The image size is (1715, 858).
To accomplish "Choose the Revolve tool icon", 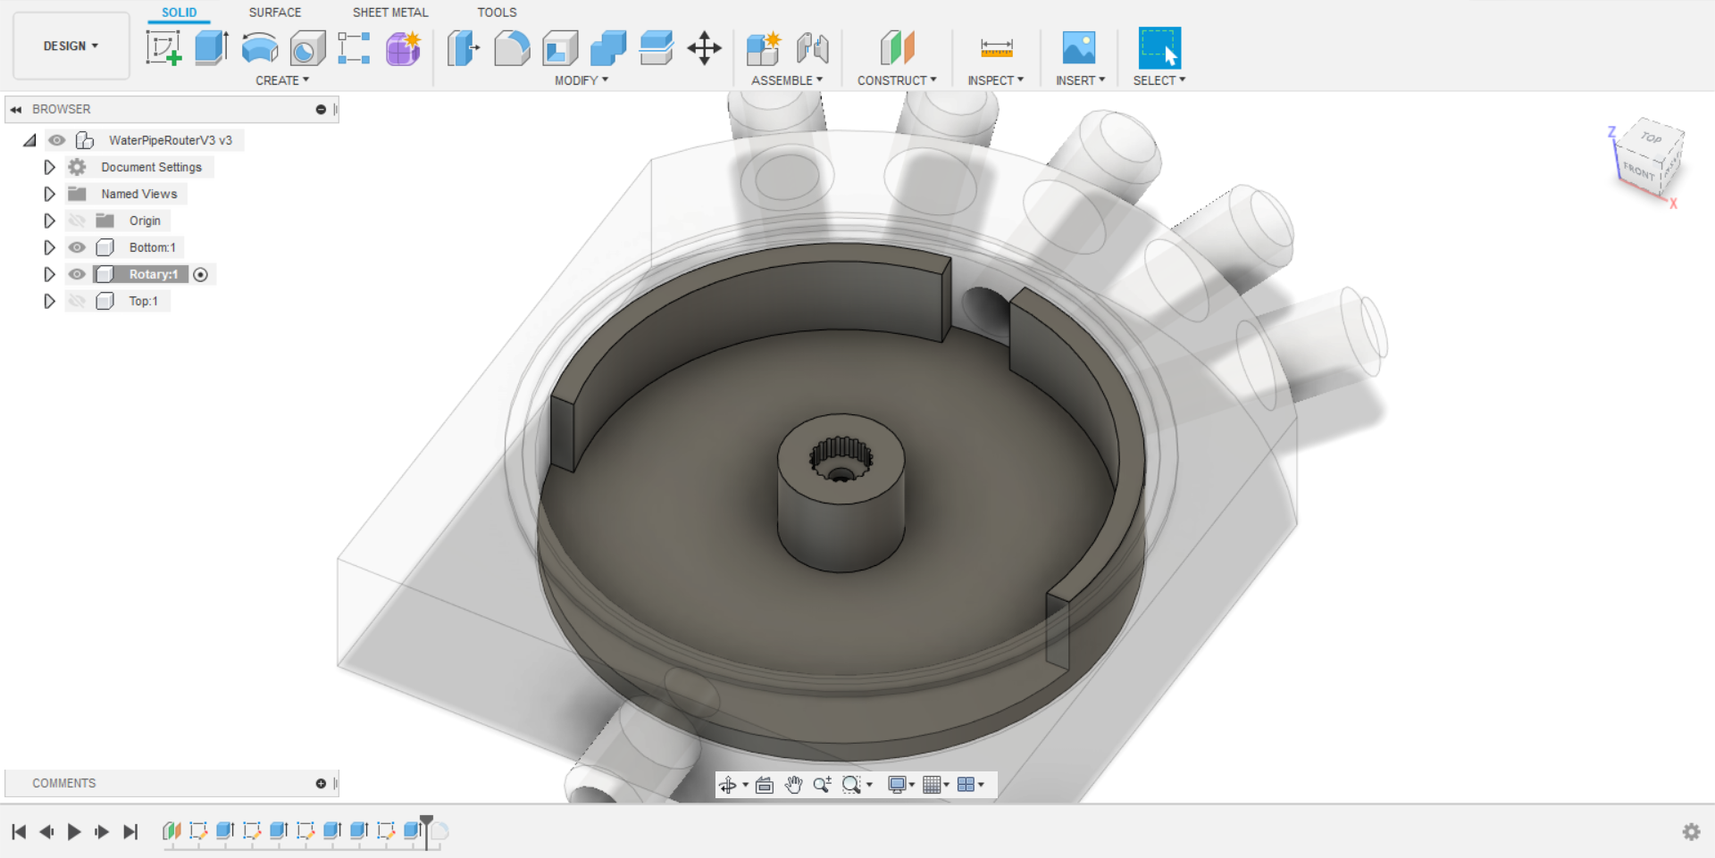I will pos(259,48).
